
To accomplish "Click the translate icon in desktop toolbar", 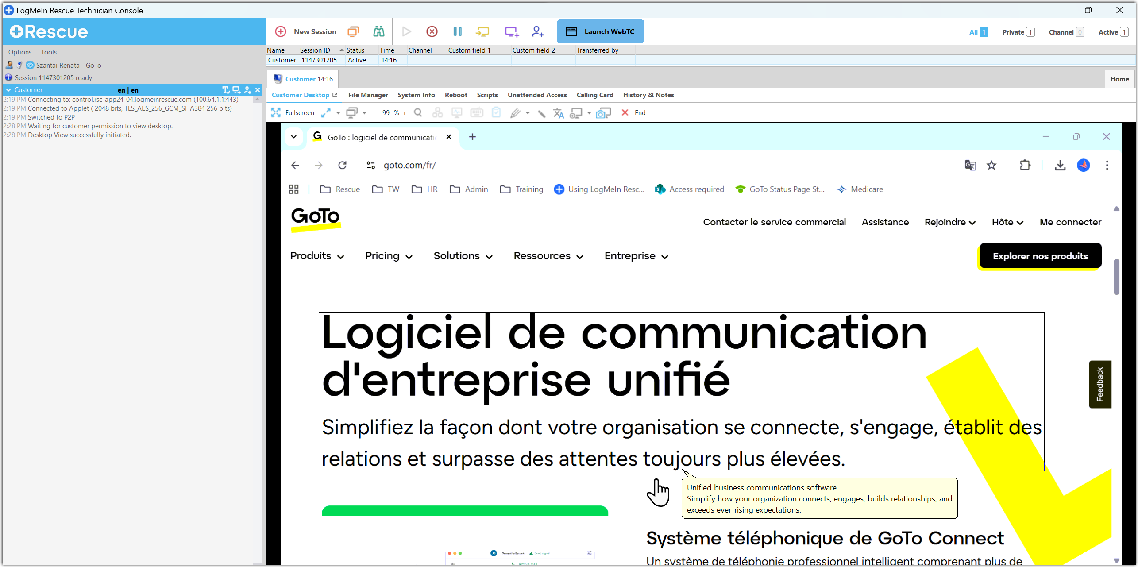I will click(x=558, y=113).
